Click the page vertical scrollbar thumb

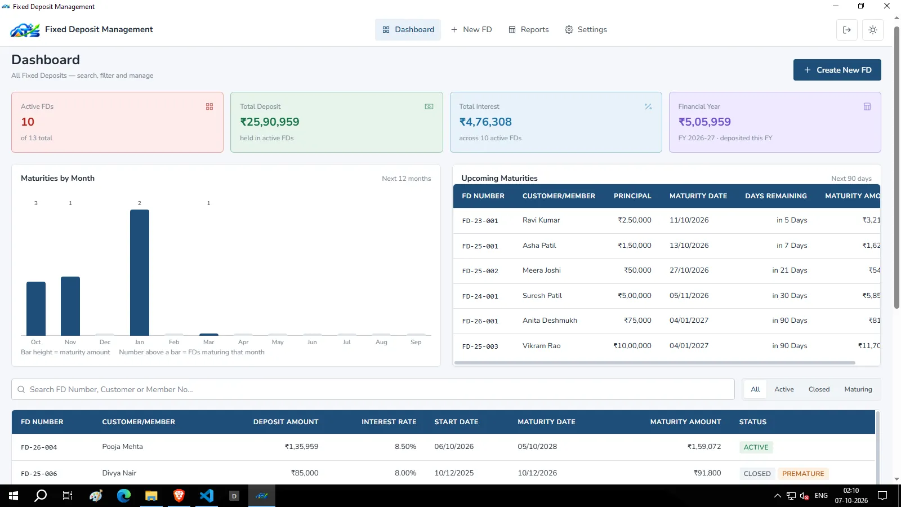pos(896,167)
